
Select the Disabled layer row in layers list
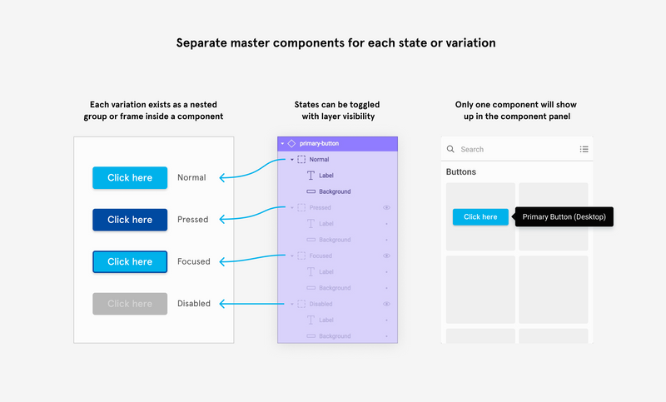pos(338,304)
